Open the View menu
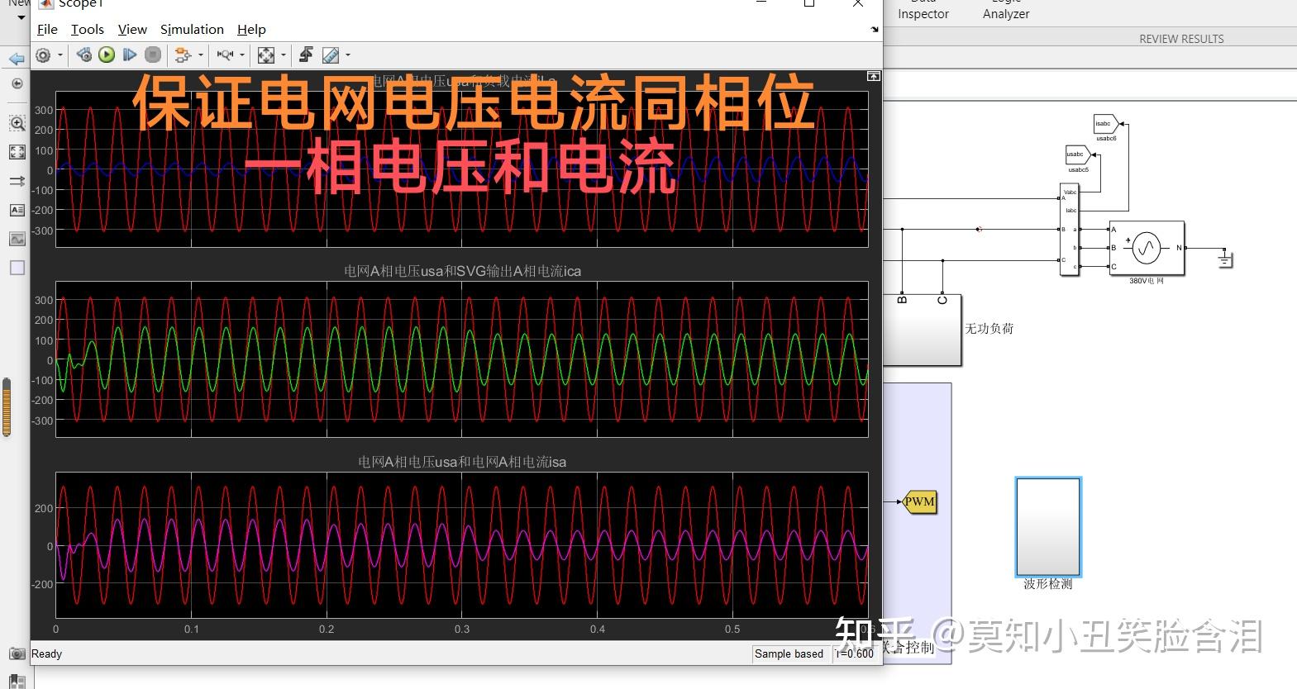This screenshot has width=1297, height=689. click(132, 29)
